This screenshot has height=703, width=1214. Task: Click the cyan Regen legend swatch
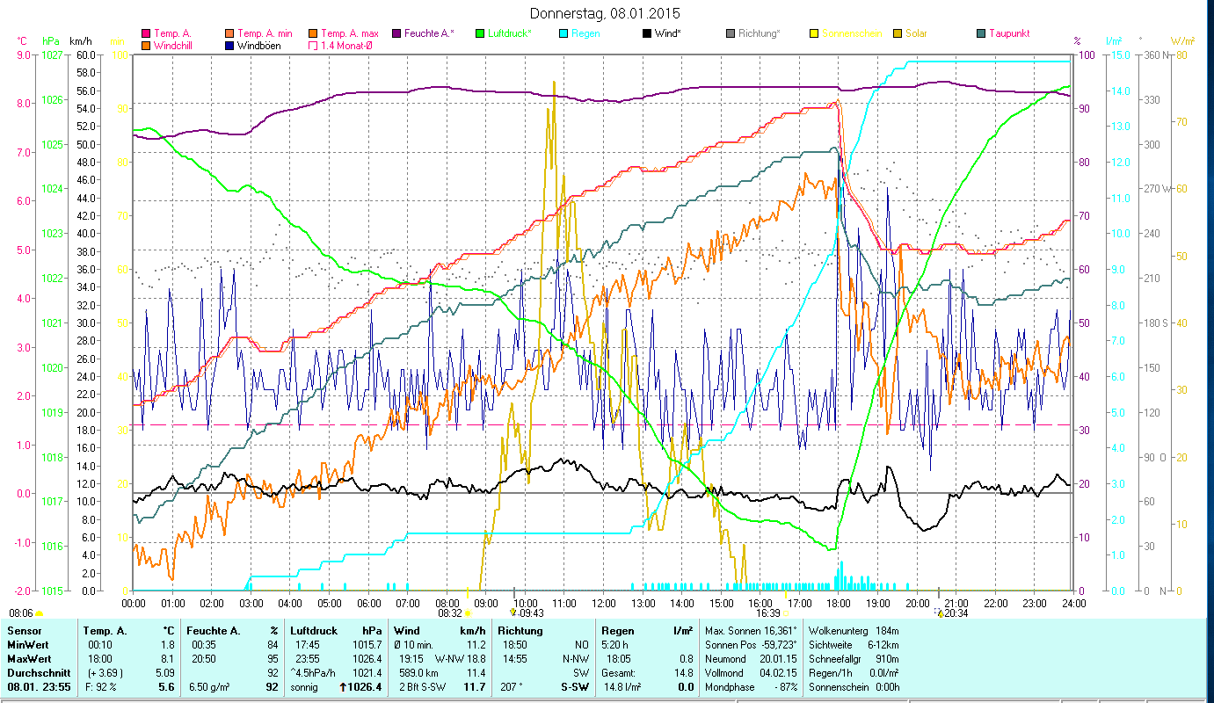point(563,33)
